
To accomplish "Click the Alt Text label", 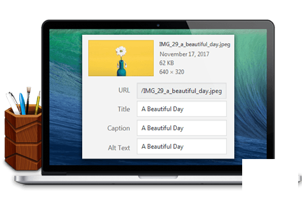I will [x=119, y=148].
